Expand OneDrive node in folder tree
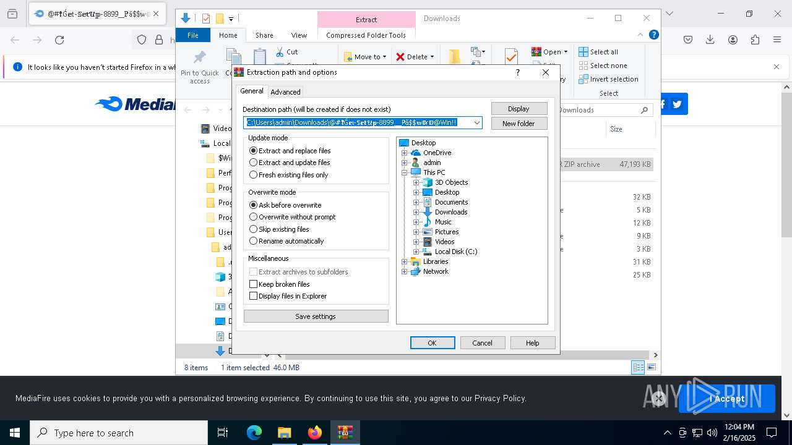 click(404, 153)
